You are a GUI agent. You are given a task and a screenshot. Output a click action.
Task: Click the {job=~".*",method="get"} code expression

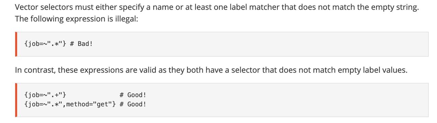(x=70, y=104)
